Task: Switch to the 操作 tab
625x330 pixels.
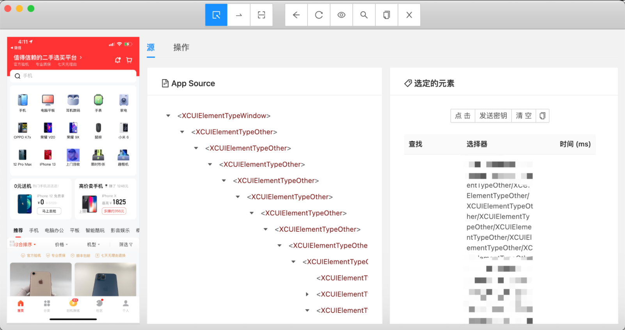Action: (x=181, y=48)
